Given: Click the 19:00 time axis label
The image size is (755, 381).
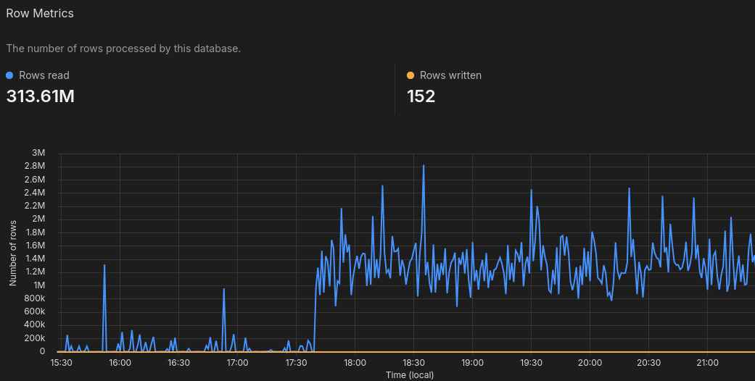Looking at the screenshot, I should click(x=472, y=363).
